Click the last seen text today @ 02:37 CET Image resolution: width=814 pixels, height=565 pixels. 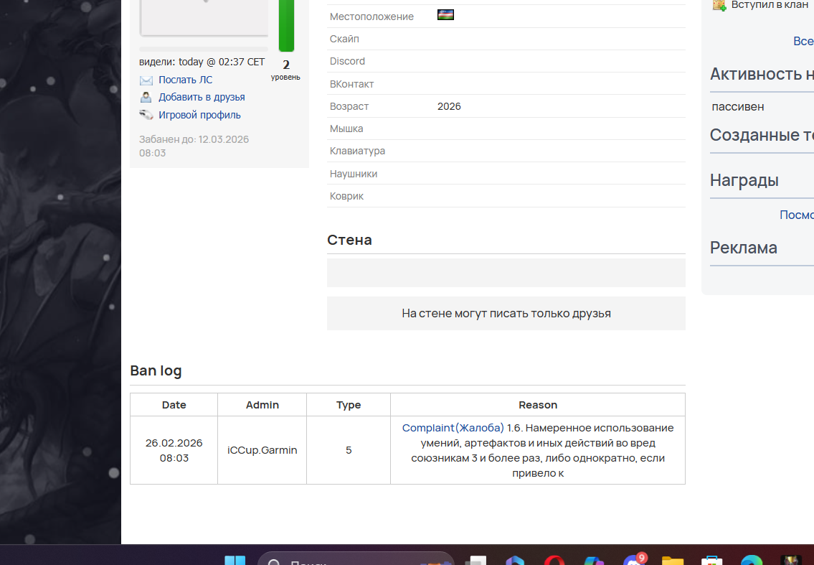[x=222, y=62]
